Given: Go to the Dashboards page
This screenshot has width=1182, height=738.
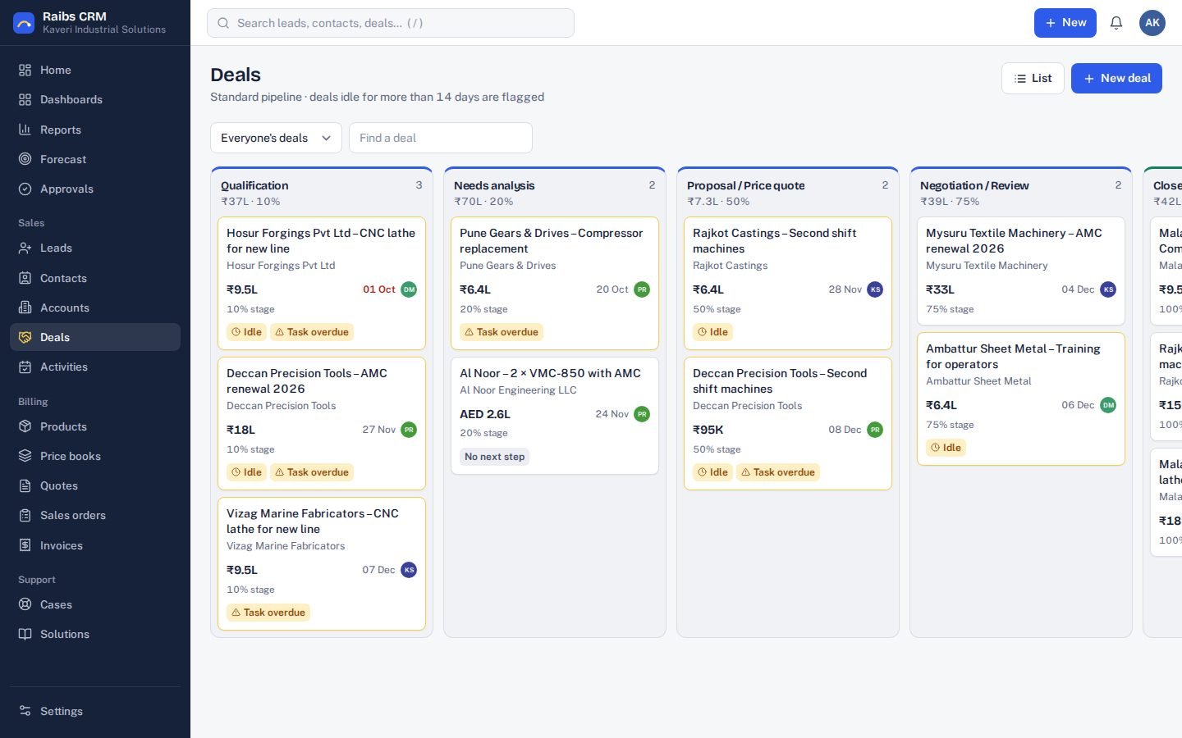Looking at the screenshot, I should [95, 100].
